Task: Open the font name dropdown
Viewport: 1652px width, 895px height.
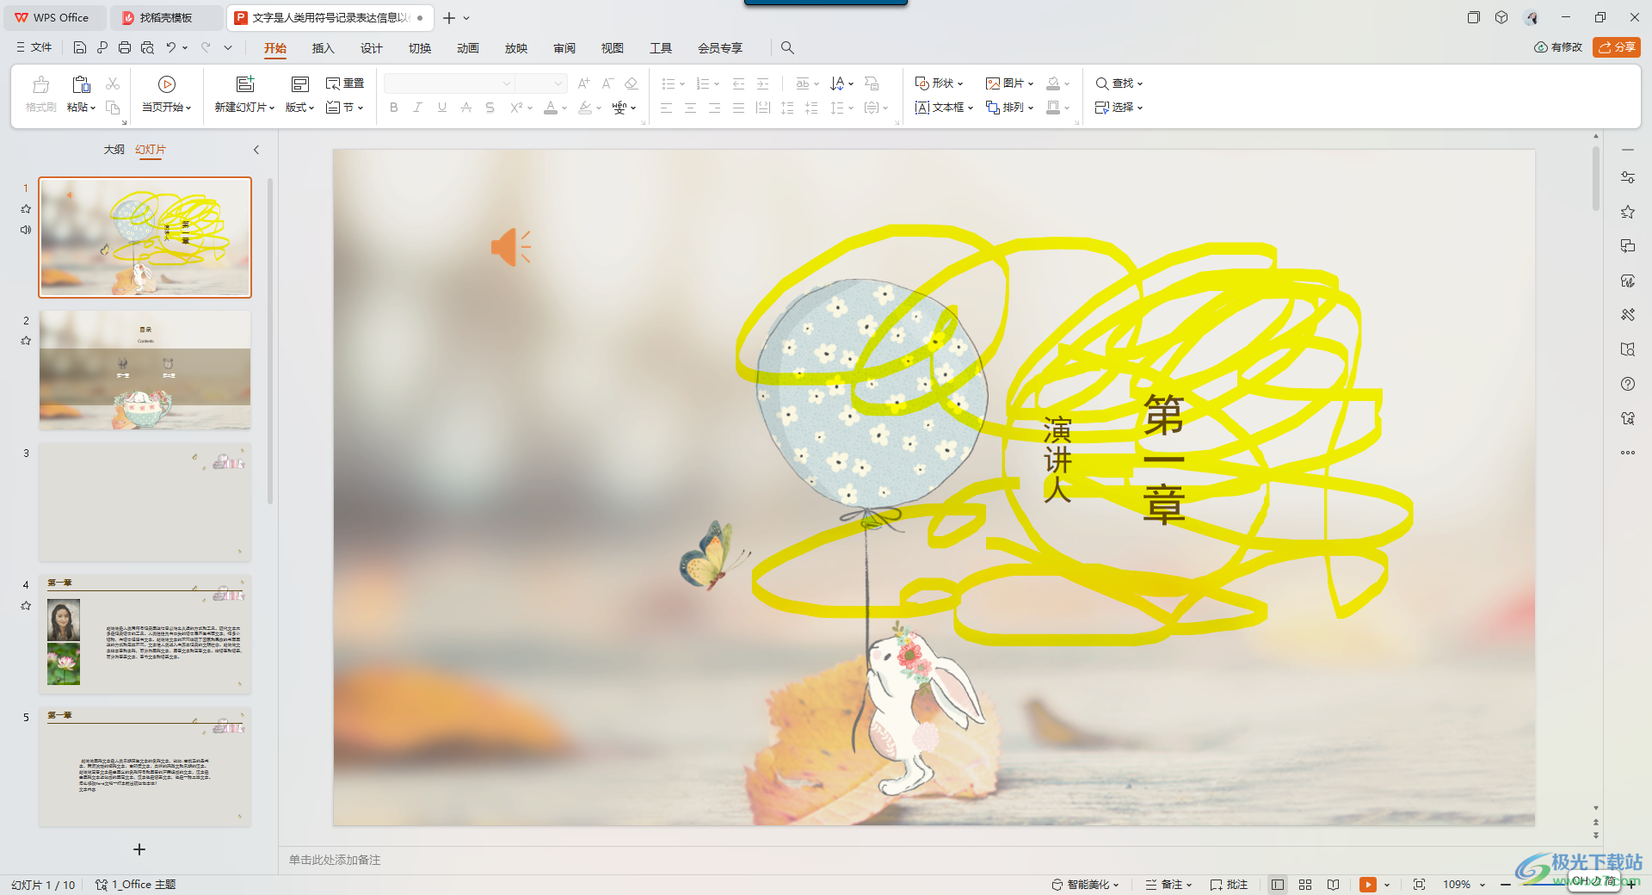Action: (x=506, y=83)
